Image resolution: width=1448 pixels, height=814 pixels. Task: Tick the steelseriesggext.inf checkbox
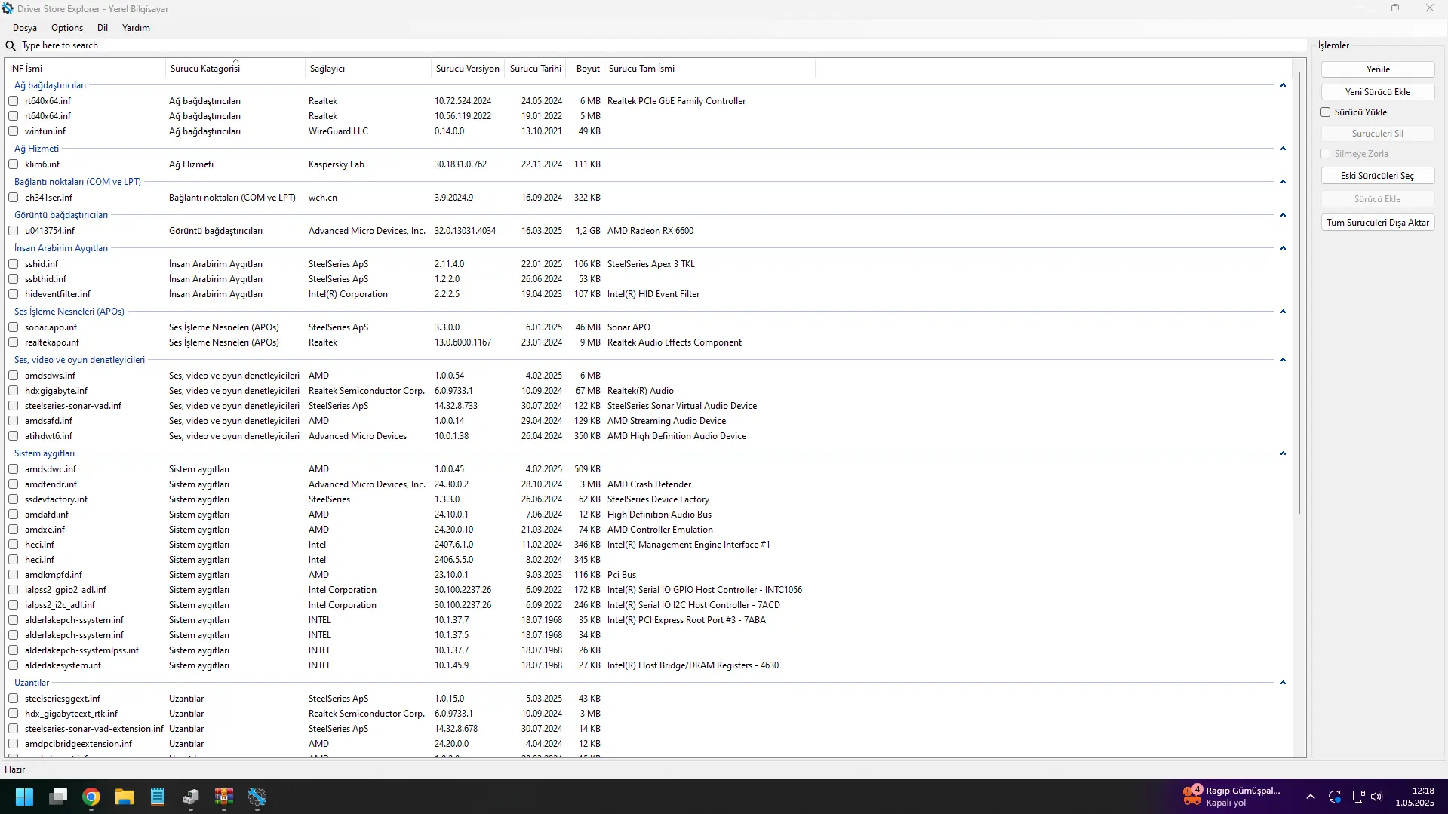click(13, 699)
